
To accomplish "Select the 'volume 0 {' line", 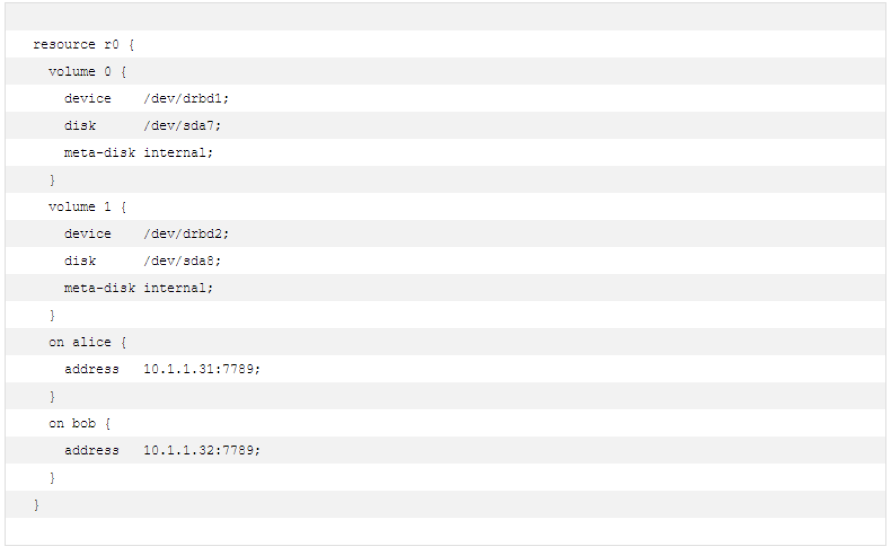I will (x=88, y=72).
